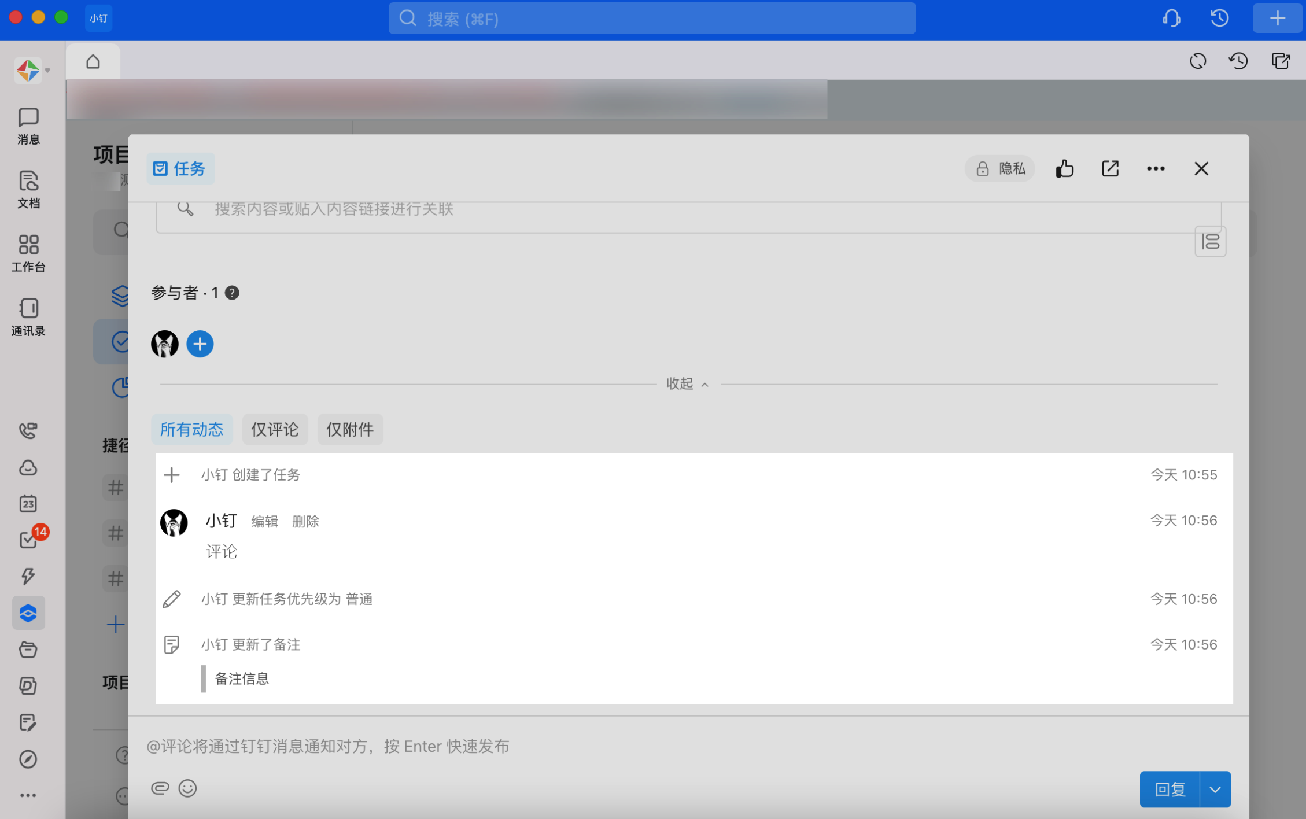Collapse details using 收起

pos(687,384)
